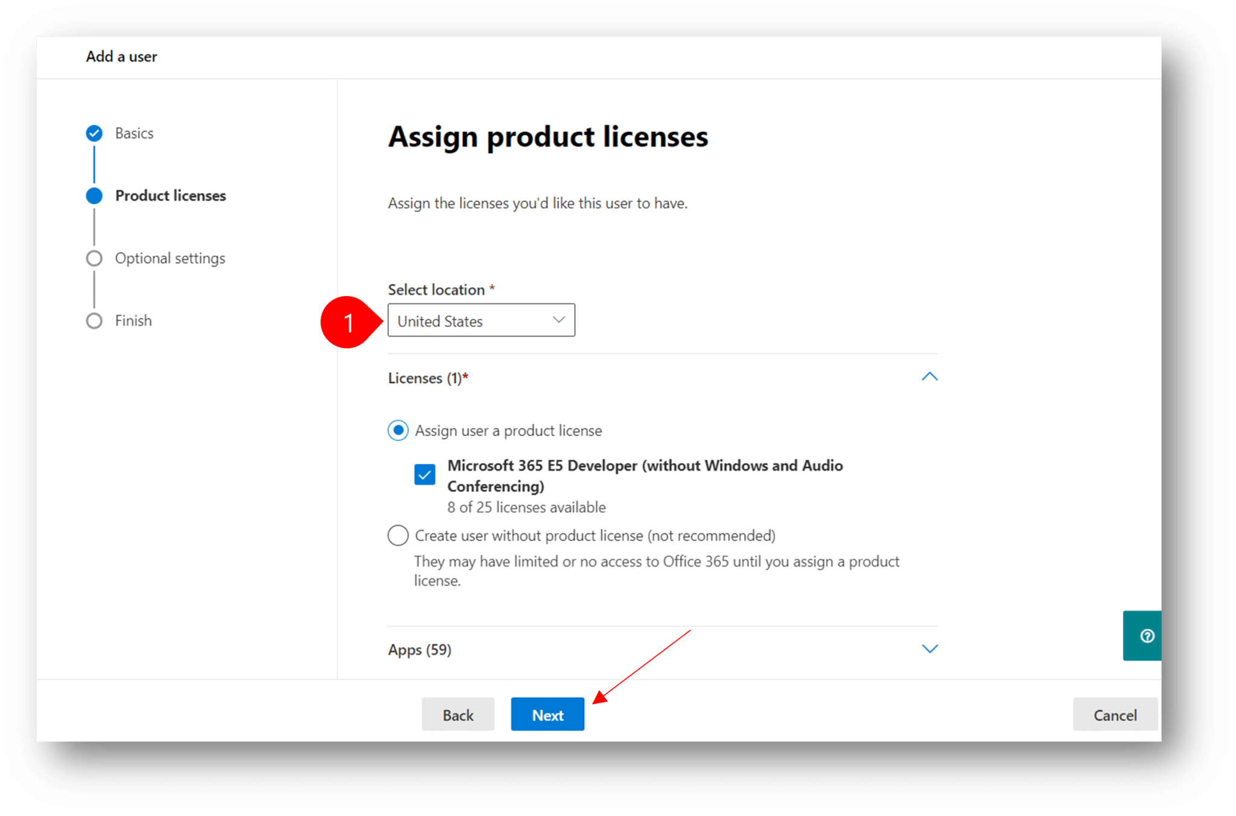Viewport: 1236px width, 816px height.
Task: Click the Apps (59) section heading
Action: tap(419, 650)
